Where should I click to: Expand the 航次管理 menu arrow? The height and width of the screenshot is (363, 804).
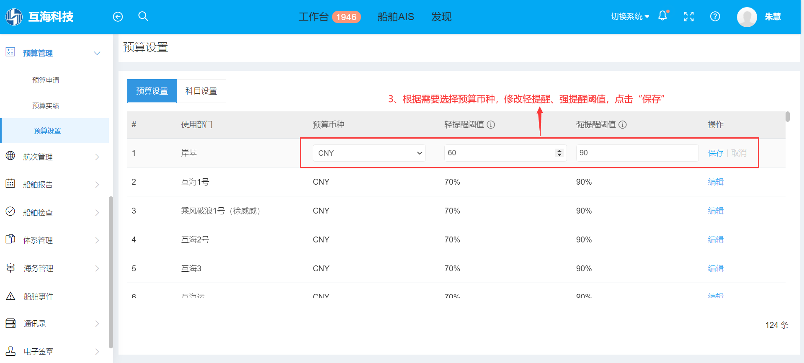pyautogui.click(x=97, y=157)
